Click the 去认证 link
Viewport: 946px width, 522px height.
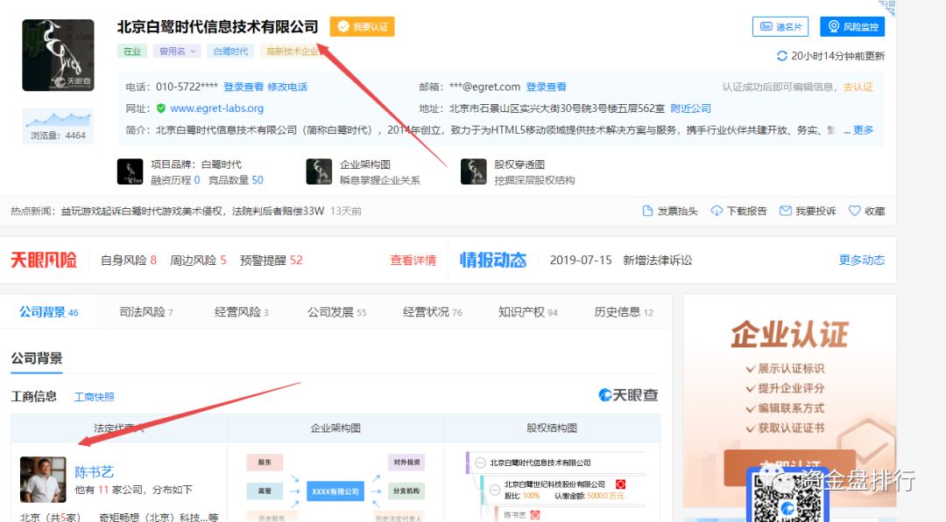tap(858, 87)
